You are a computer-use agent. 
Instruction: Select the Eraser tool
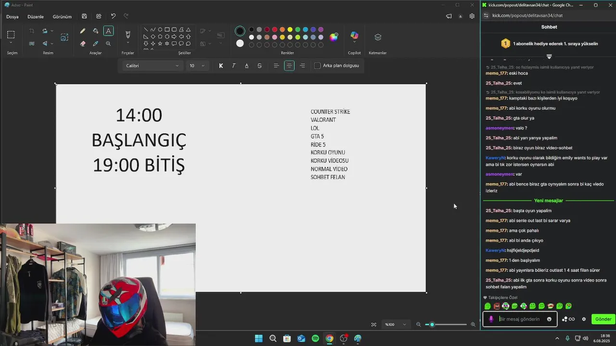83,43
